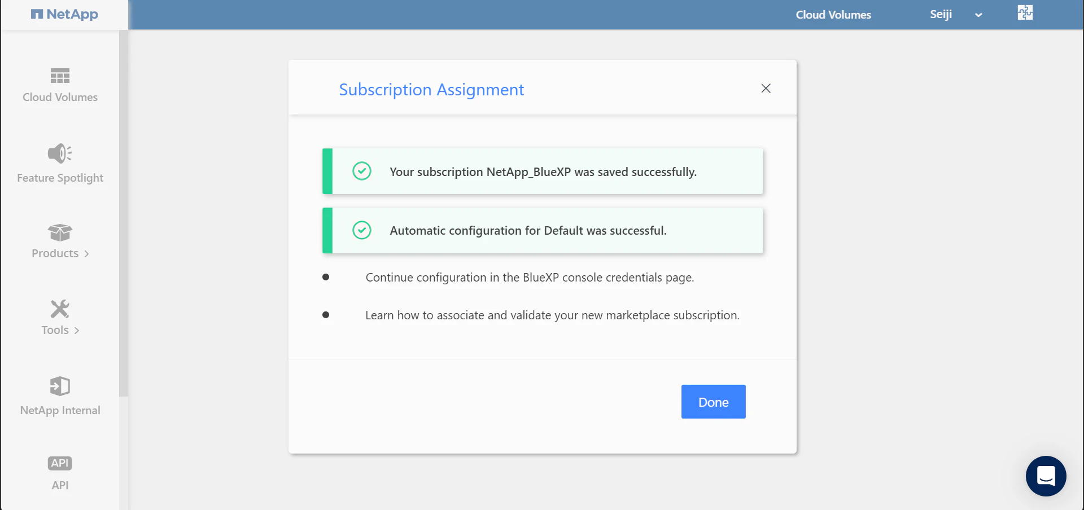The height and width of the screenshot is (510, 1084).
Task: Expand the Tools submenu chevron
Action: coord(77,331)
